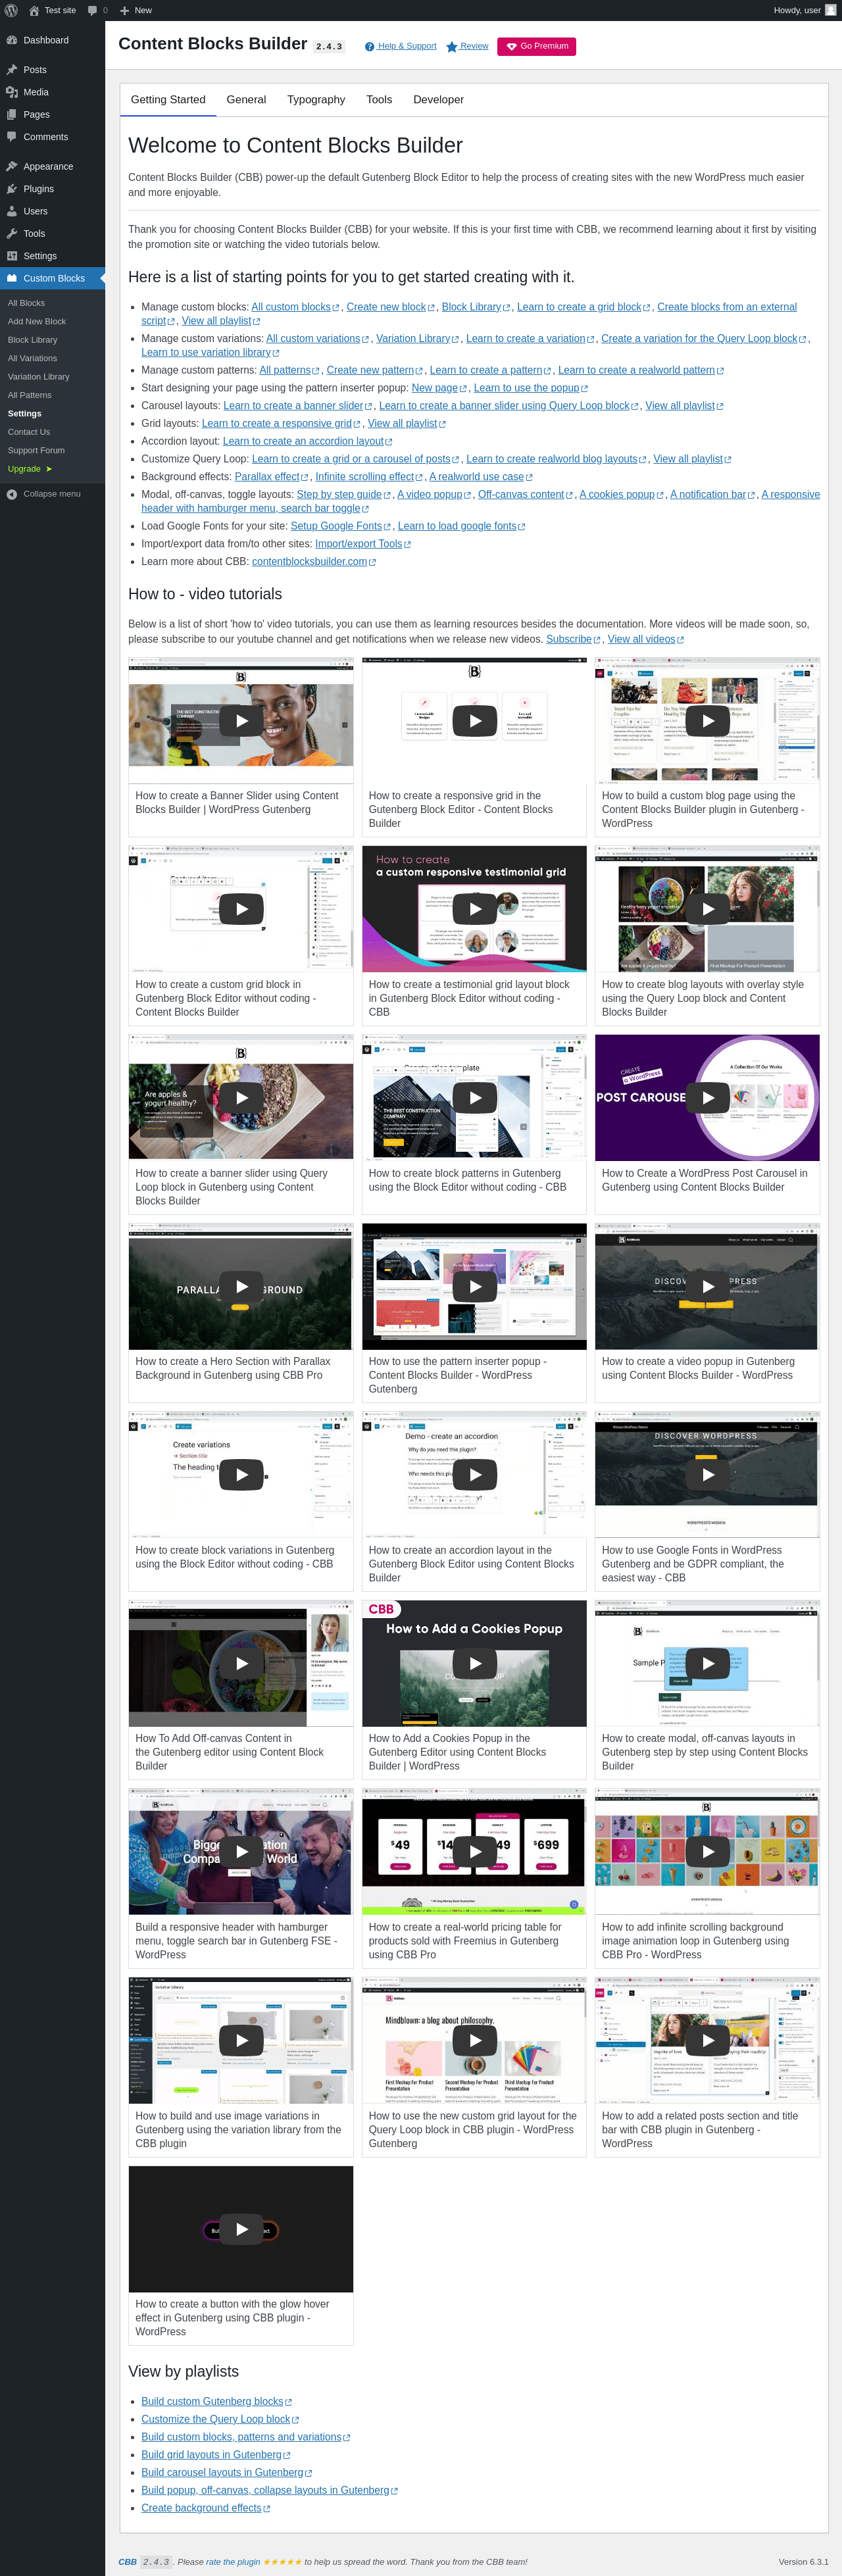The height and width of the screenshot is (2576, 842).
Task: Open the Import/export Tools link
Action: coord(363,544)
